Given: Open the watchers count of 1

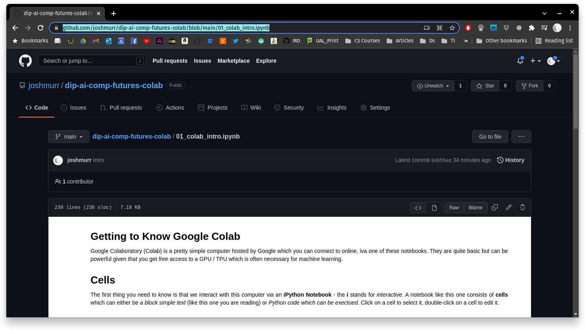Looking at the screenshot, I should coord(461,86).
